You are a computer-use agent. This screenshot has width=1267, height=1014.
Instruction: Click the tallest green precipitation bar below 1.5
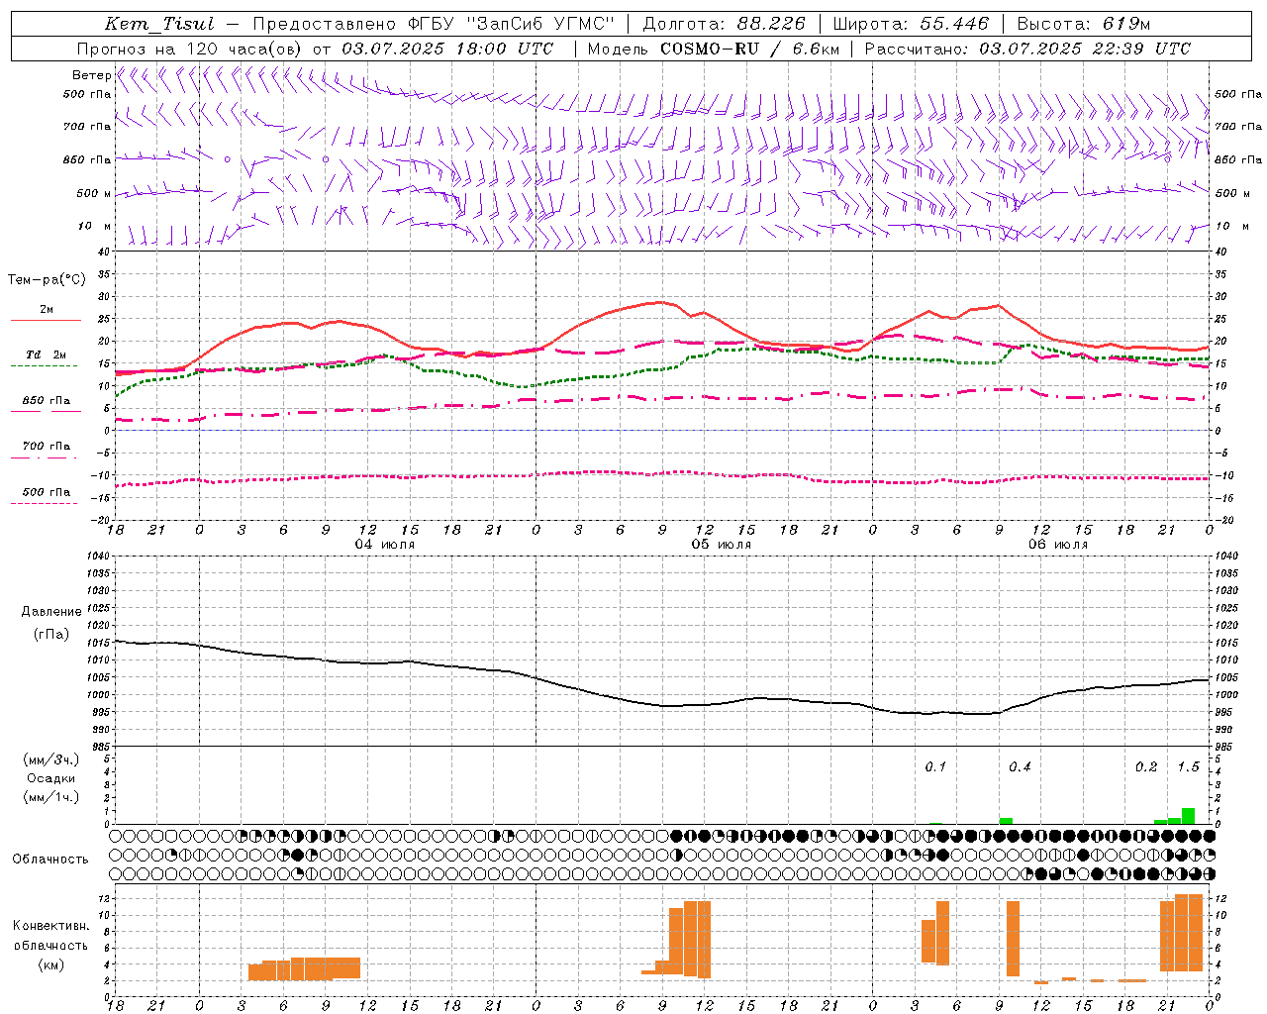[1188, 816]
